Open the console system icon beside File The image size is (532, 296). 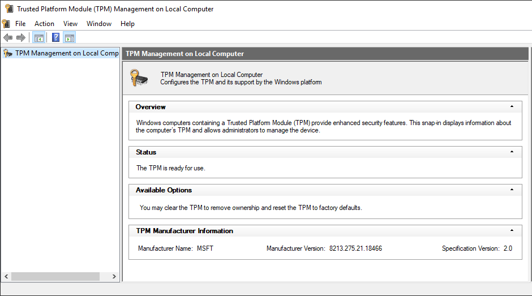(x=6, y=24)
